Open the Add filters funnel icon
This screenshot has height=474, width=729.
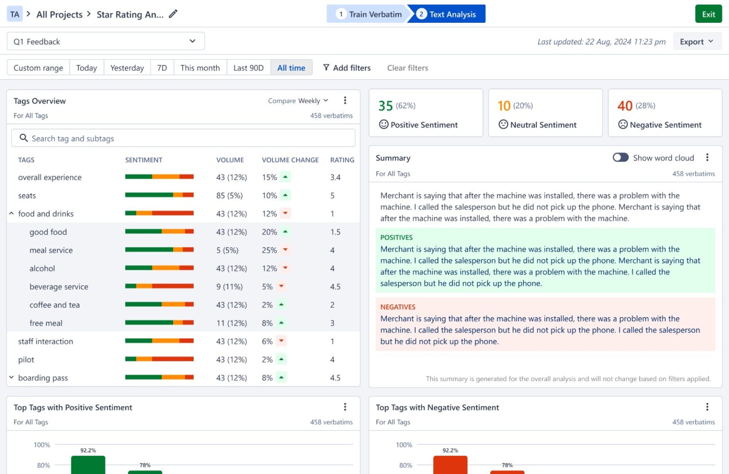pos(327,67)
